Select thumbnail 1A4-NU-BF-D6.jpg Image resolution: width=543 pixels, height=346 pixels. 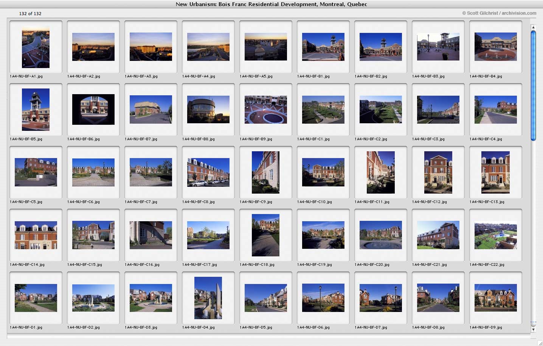coord(323,298)
